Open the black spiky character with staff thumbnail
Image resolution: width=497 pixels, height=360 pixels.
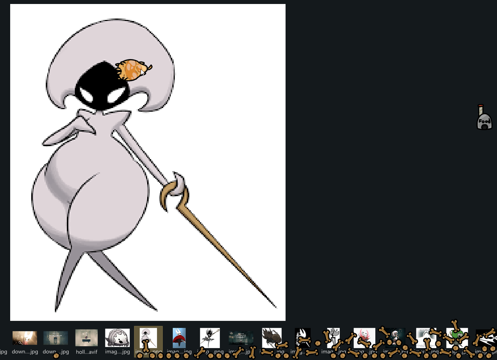[210, 338]
